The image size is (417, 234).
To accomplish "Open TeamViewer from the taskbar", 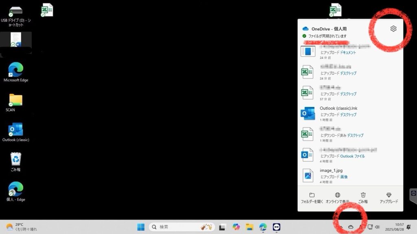I will click(x=277, y=227).
